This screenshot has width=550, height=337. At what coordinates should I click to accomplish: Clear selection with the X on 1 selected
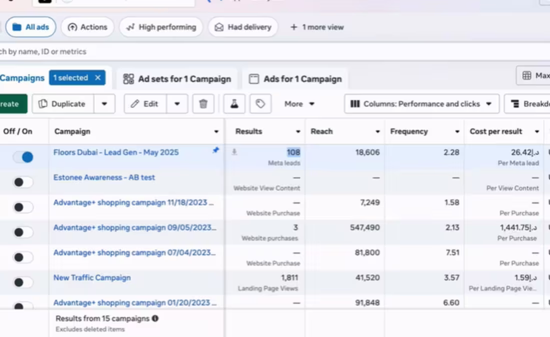pyautogui.click(x=98, y=78)
